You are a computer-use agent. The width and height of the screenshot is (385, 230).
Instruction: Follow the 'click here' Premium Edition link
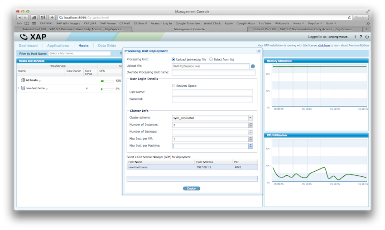click(324, 45)
